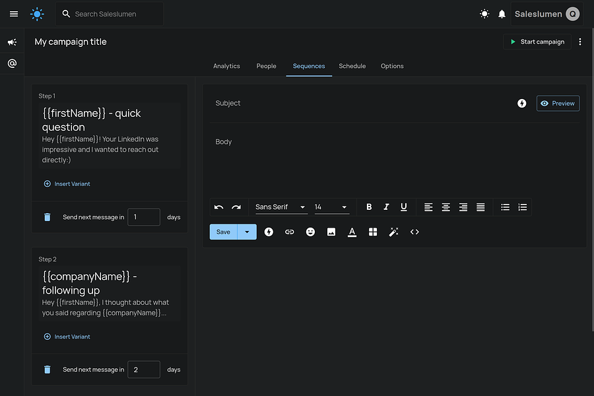Click Insert Variant under Step 2
Viewport: 594px width, 396px height.
point(67,337)
